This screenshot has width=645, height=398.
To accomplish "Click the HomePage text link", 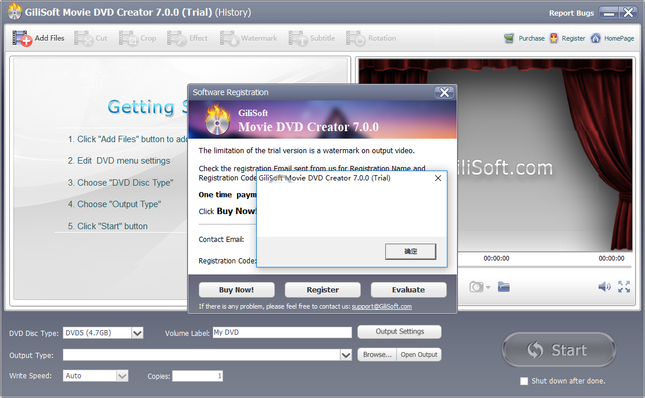I will click(619, 38).
